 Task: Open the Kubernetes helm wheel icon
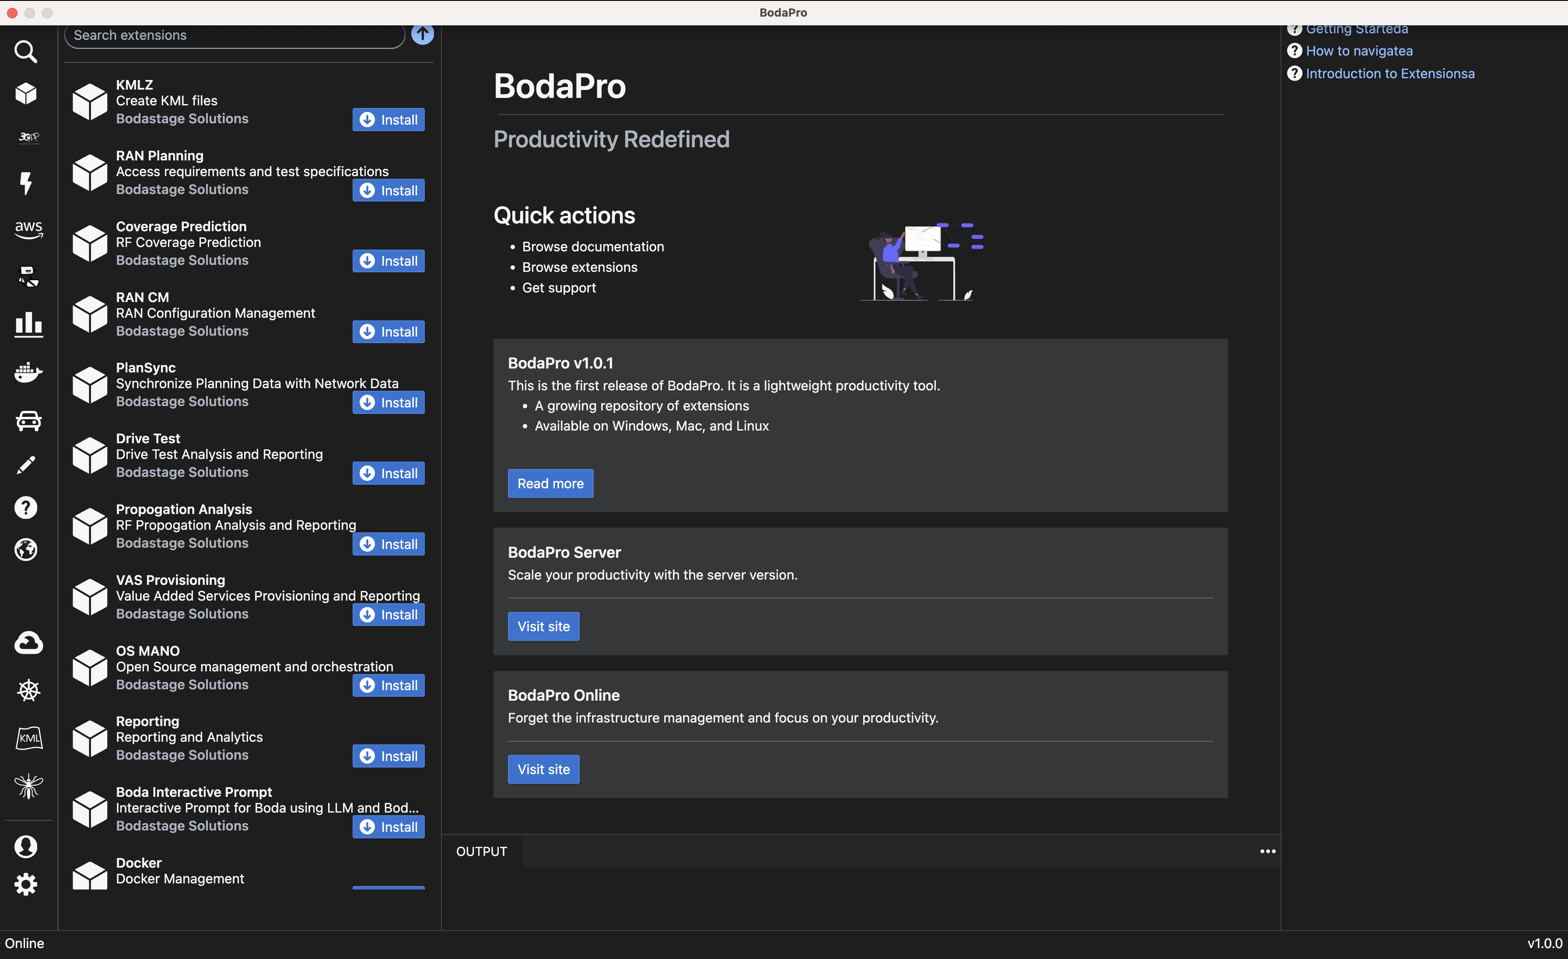(x=28, y=690)
